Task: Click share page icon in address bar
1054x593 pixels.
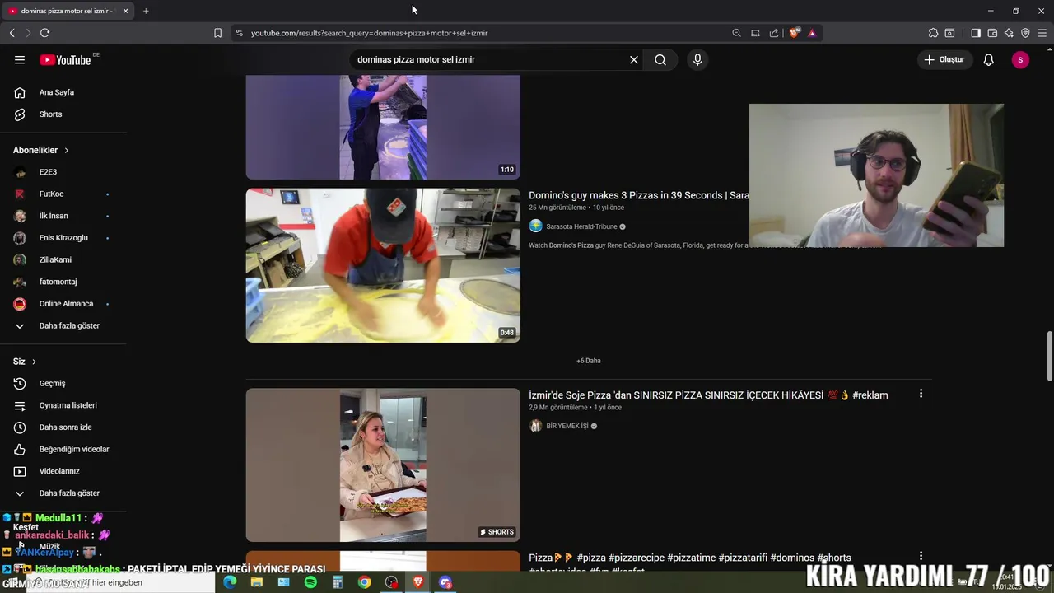Action: click(774, 33)
